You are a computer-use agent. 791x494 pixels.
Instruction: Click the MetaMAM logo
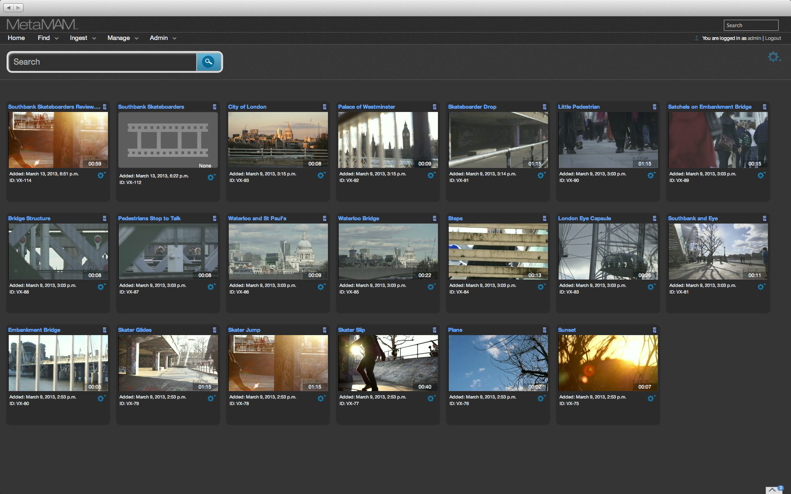[x=42, y=25]
